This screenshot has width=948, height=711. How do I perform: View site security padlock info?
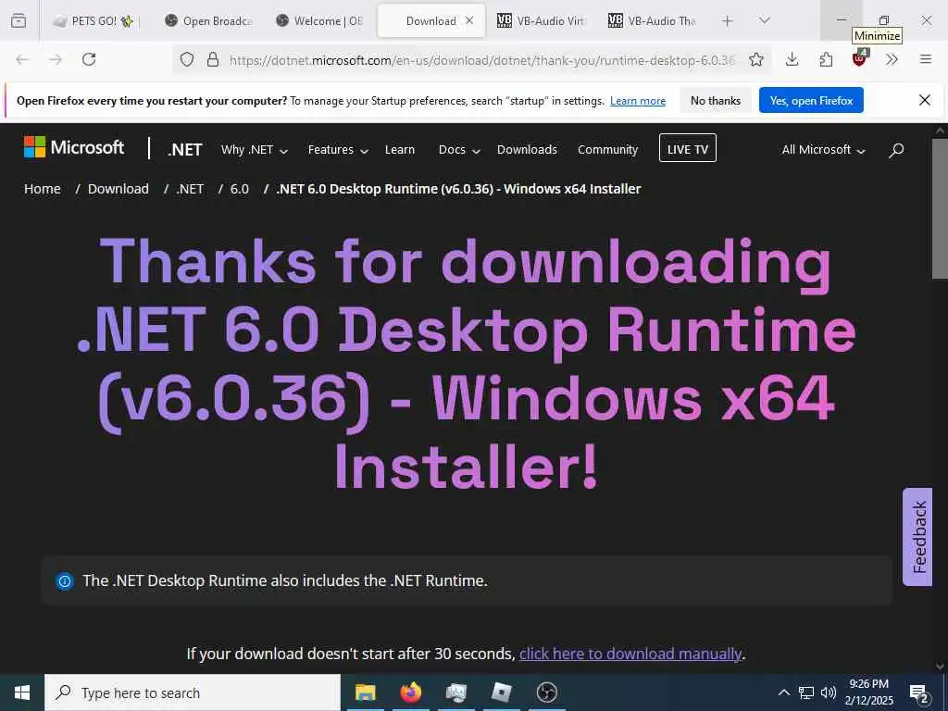[213, 59]
